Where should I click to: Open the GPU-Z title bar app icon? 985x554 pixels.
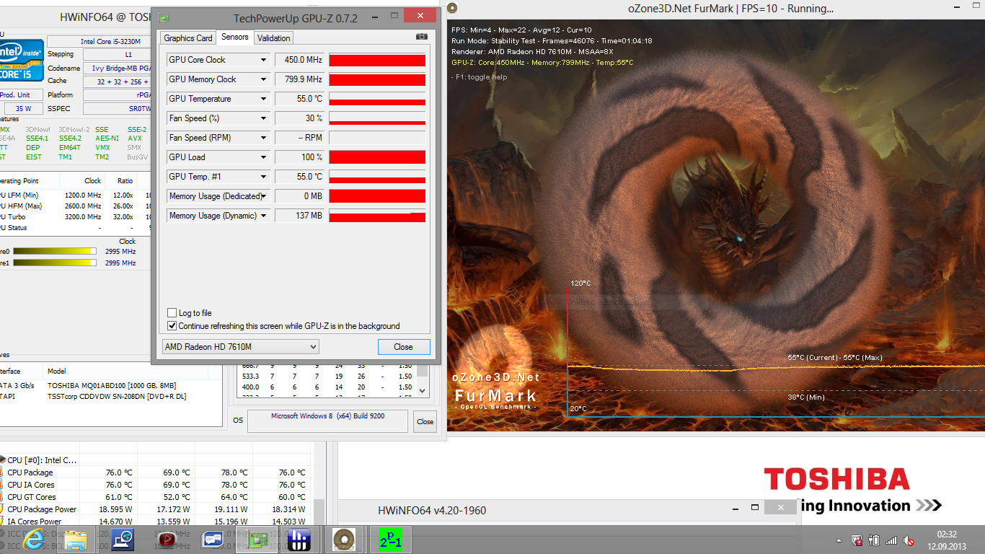[164, 18]
